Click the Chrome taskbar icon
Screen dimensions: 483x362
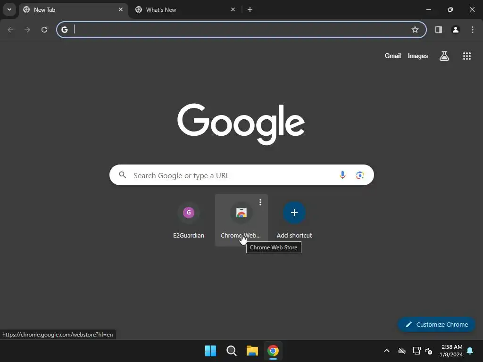[x=273, y=351]
